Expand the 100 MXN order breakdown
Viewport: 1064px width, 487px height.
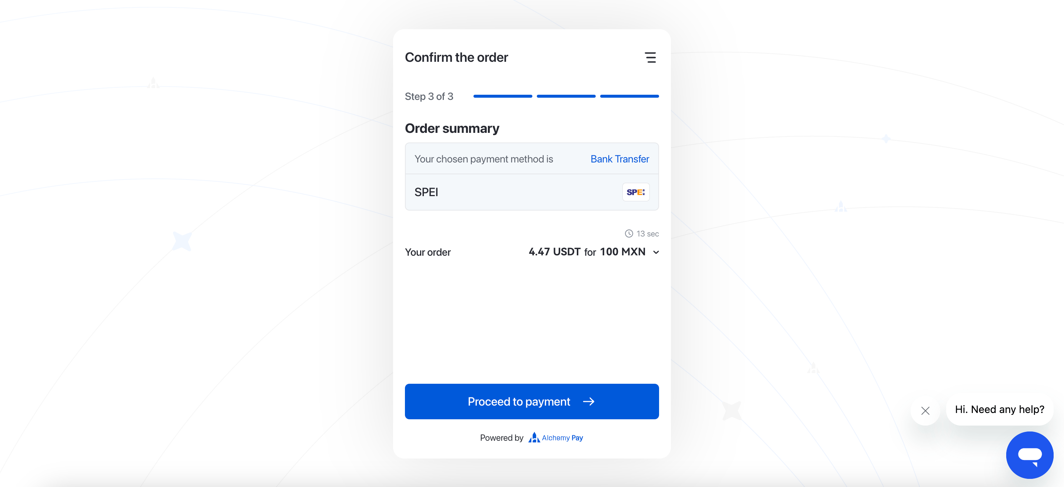click(656, 252)
